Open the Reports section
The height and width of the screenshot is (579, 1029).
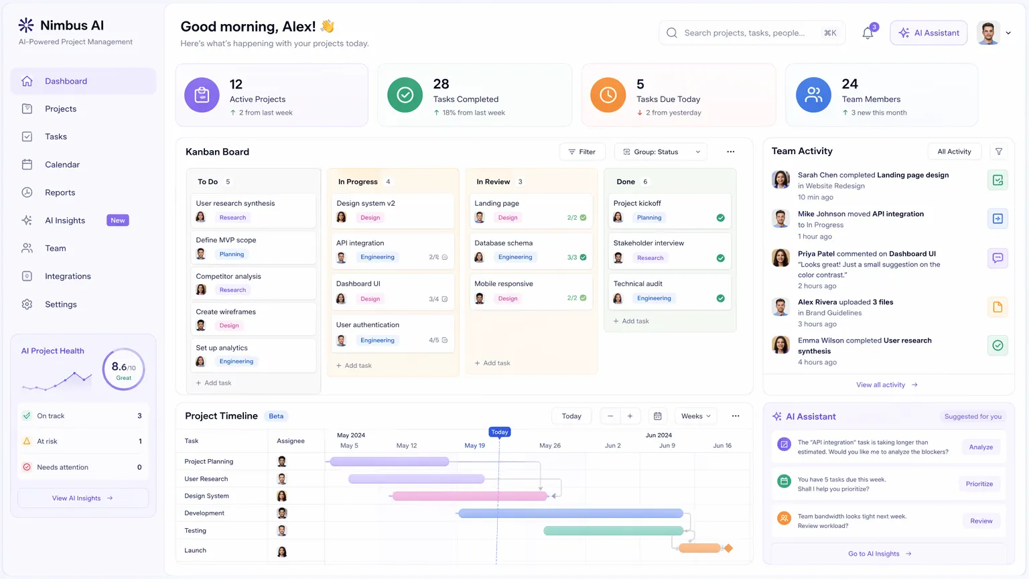point(59,192)
